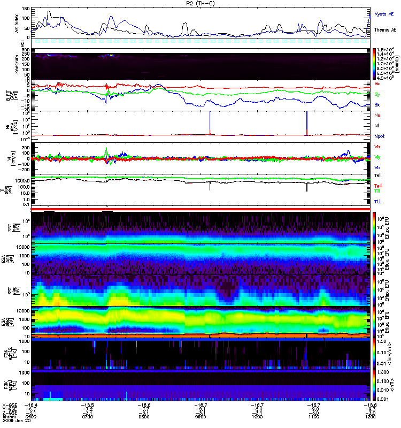Select the red Ne legend label
The height and width of the screenshot is (428, 401).
[377, 115]
